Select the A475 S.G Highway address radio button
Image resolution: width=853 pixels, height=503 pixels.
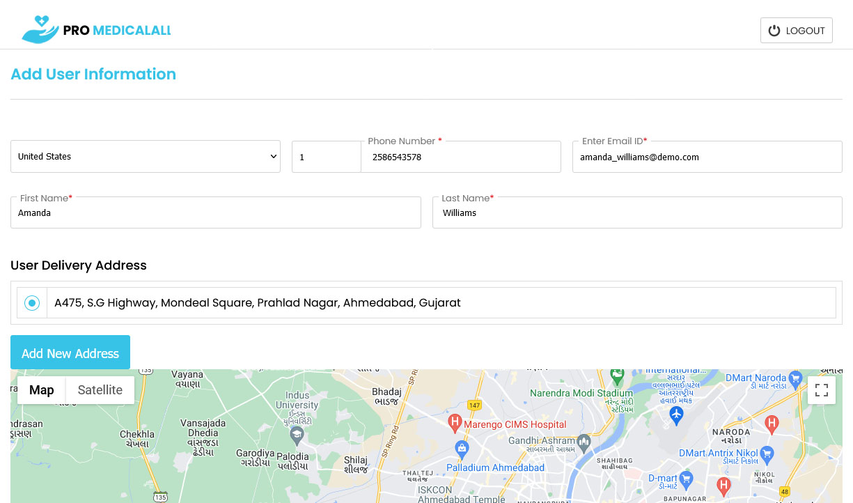click(x=32, y=303)
